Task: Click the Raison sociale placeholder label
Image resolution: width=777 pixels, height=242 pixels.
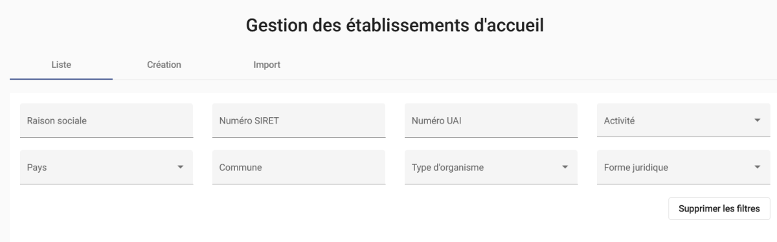Action: [57, 120]
